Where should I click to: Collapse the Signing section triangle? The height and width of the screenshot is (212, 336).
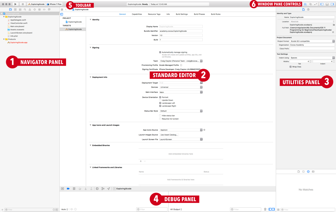click(90, 48)
